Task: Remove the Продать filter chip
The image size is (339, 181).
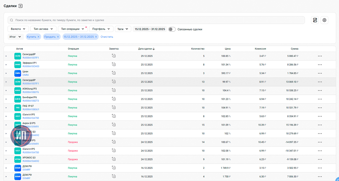Action: [58, 37]
